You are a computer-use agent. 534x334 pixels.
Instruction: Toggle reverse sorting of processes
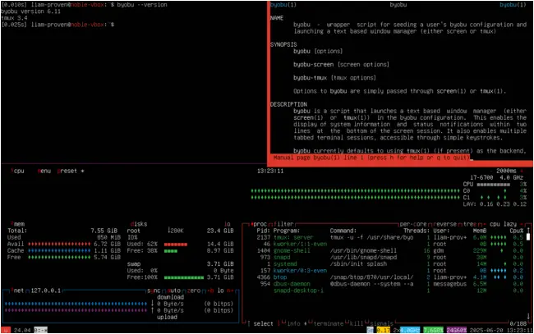tap(444, 224)
